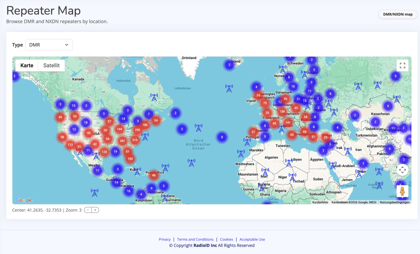Screen dimensions: 420x254
Task: Click Kurzbefehle on the map footer
Action: point(320,202)
